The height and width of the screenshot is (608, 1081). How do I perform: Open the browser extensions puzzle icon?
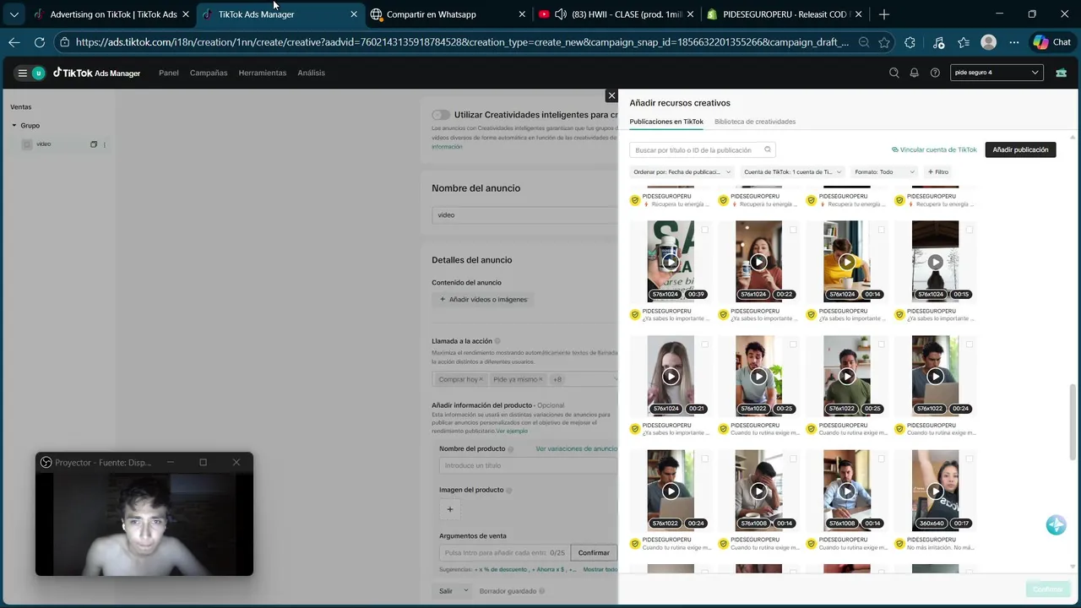pyautogui.click(x=910, y=42)
